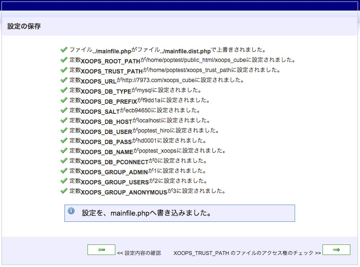360x267 pixels.
Task: Click the '設定の保存' page heading
Action: (x=24, y=26)
